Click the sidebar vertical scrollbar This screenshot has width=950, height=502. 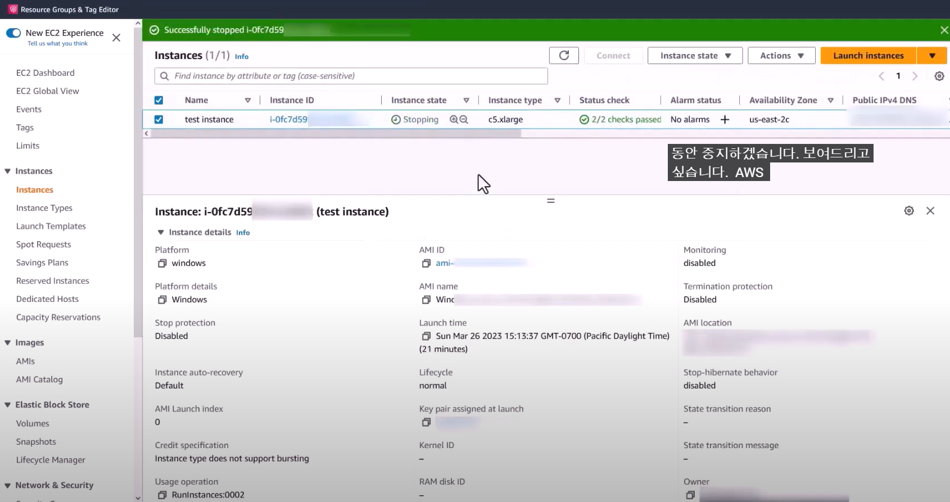click(138, 183)
